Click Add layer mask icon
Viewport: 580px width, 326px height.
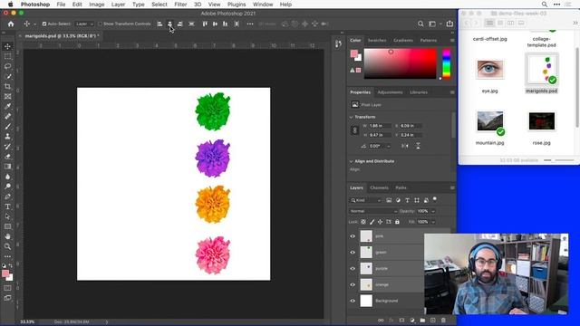(x=401, y=320)
